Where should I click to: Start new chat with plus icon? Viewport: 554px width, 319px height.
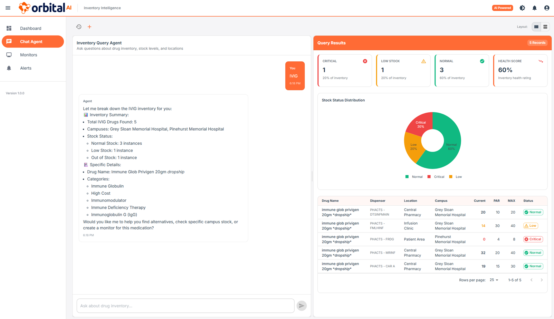89,27
